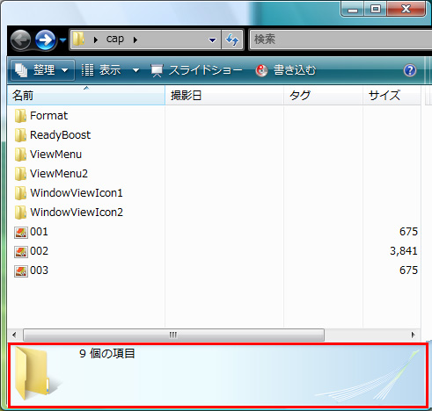The image size is (432, 411).
Task: Refresh the folder with the refresh icon
Action: [232, 40]
